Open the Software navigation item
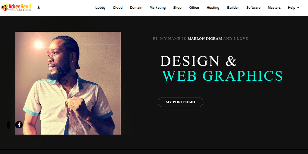This screenshot has height=154, width=308. coord(253,8)
